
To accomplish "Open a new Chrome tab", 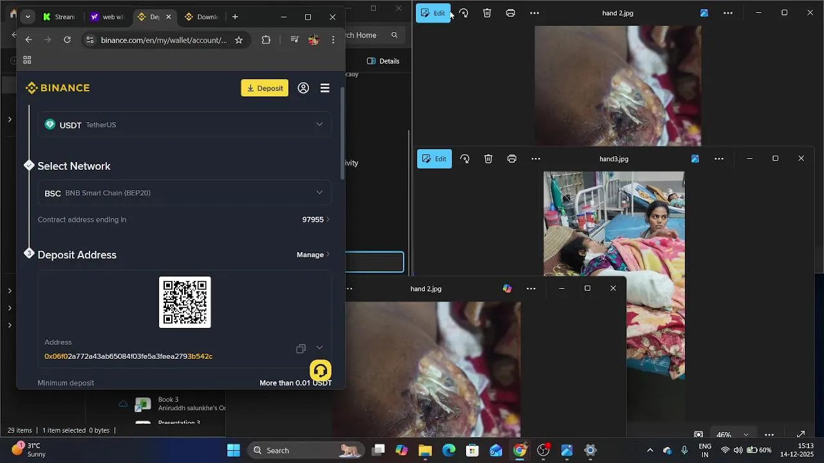I will [235, 17].
